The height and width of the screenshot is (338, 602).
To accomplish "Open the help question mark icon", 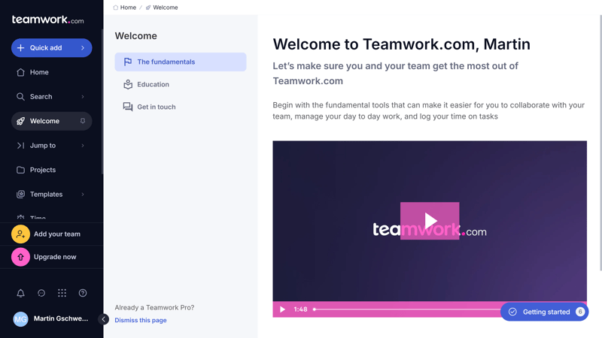I will click(x=83, y=293).
